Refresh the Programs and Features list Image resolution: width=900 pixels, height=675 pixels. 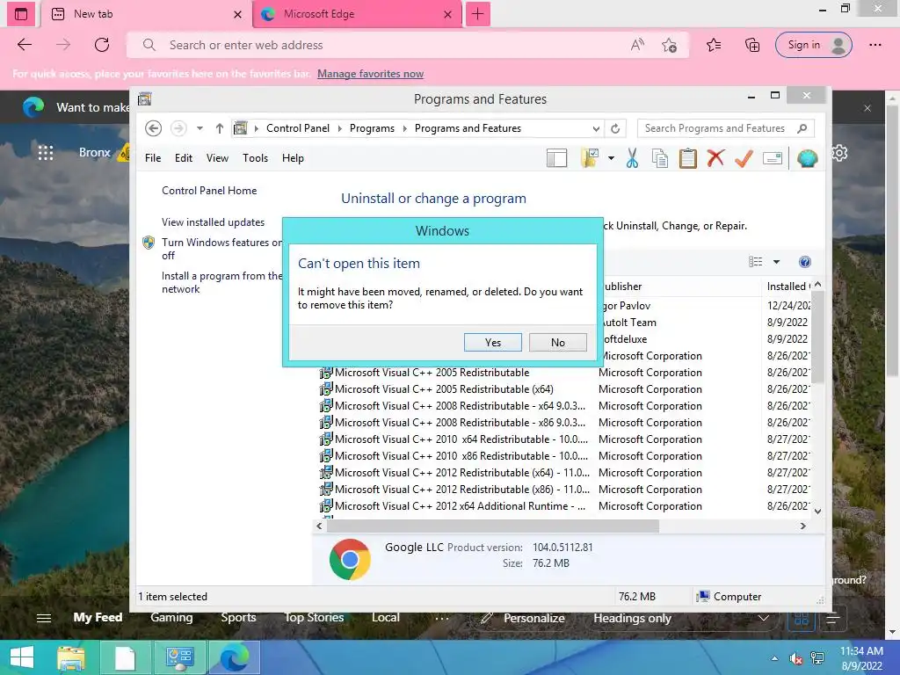(615, 128)
